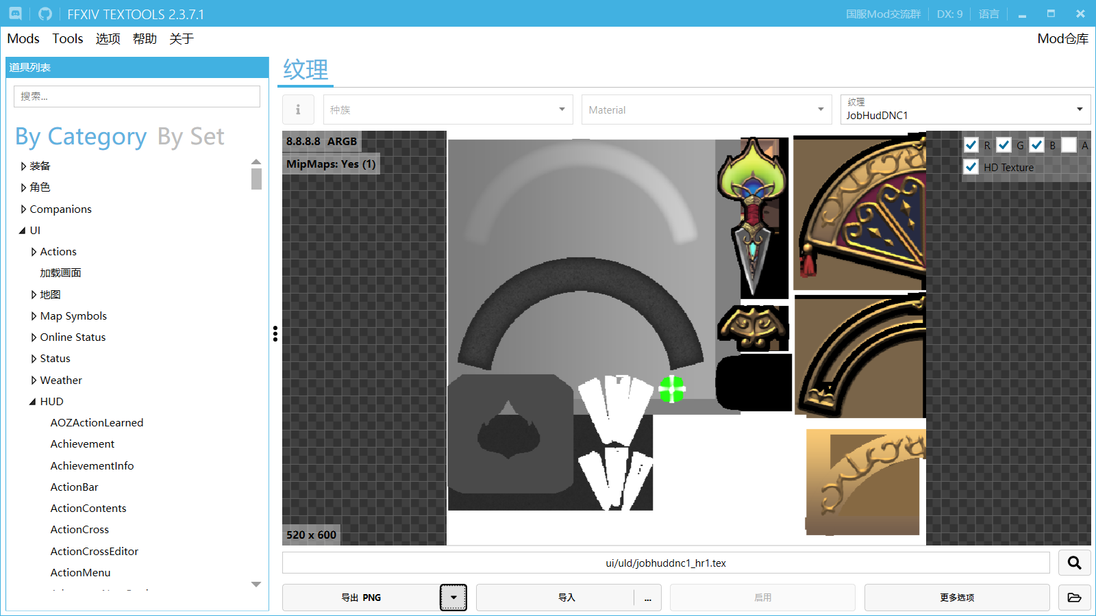Open the 选项 menu
This screenshot has width=1096, height=616.
pos(108,38)
